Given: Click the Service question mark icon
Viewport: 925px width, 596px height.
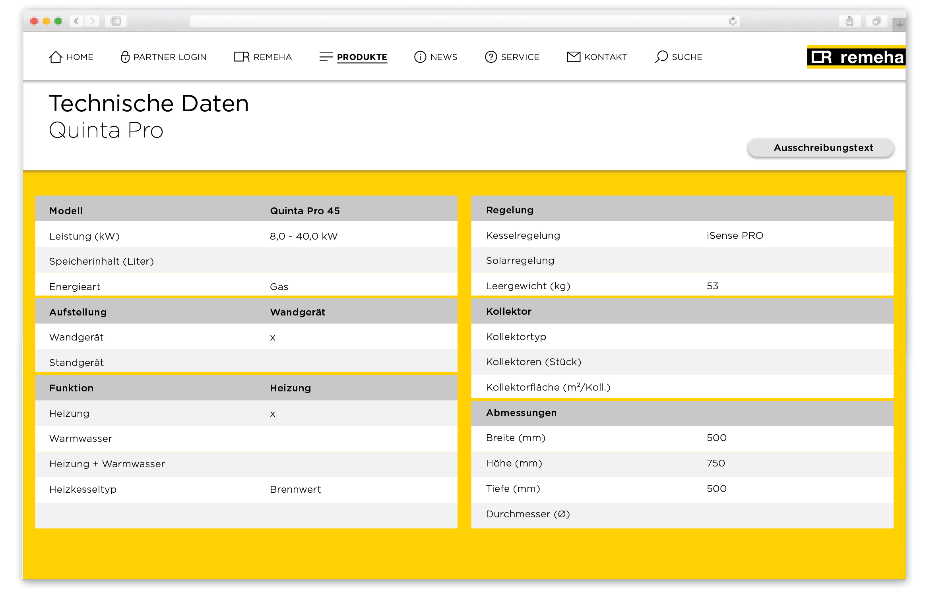Looking at the screenshot, I should coord(491,57).
